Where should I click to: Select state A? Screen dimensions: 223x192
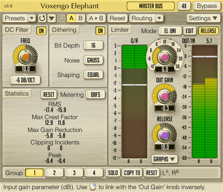pos(71,18)
